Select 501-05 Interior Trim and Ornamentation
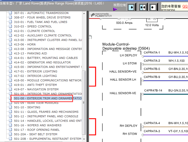188x142 pixels. click(x=48, y=94)
